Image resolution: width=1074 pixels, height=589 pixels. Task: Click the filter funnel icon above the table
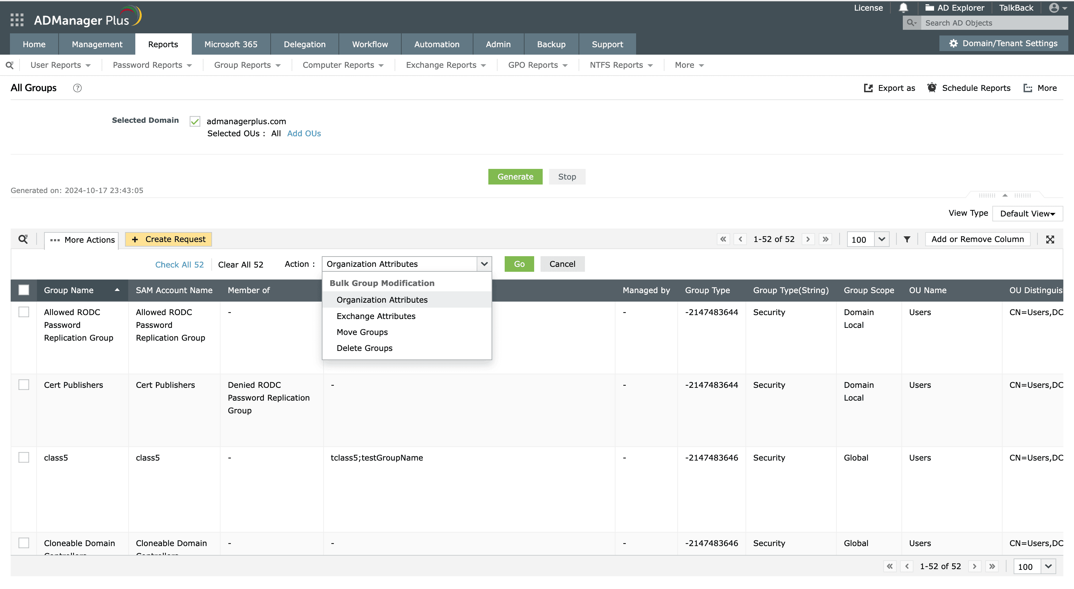tap(906, 239)
